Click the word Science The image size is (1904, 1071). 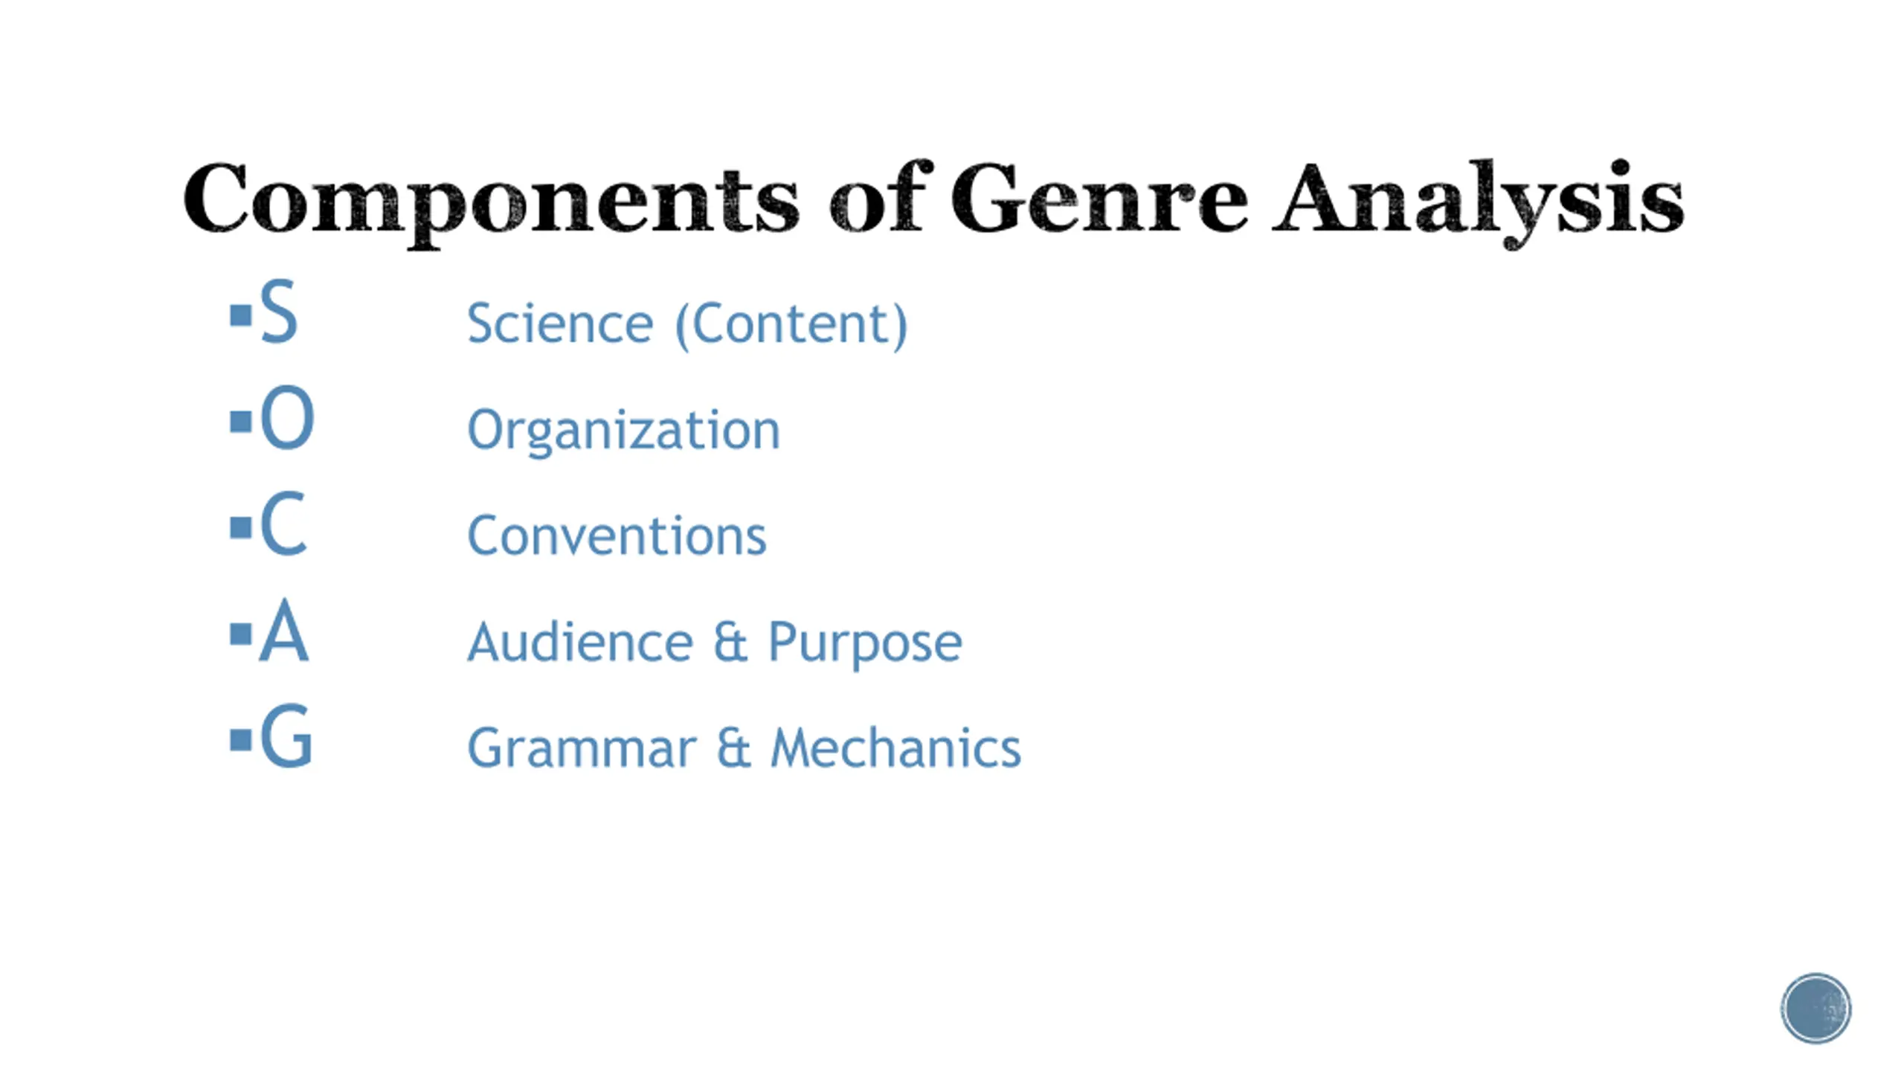coord(560,324)
